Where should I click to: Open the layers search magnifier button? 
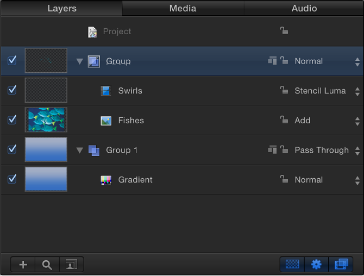coord(47,265)
